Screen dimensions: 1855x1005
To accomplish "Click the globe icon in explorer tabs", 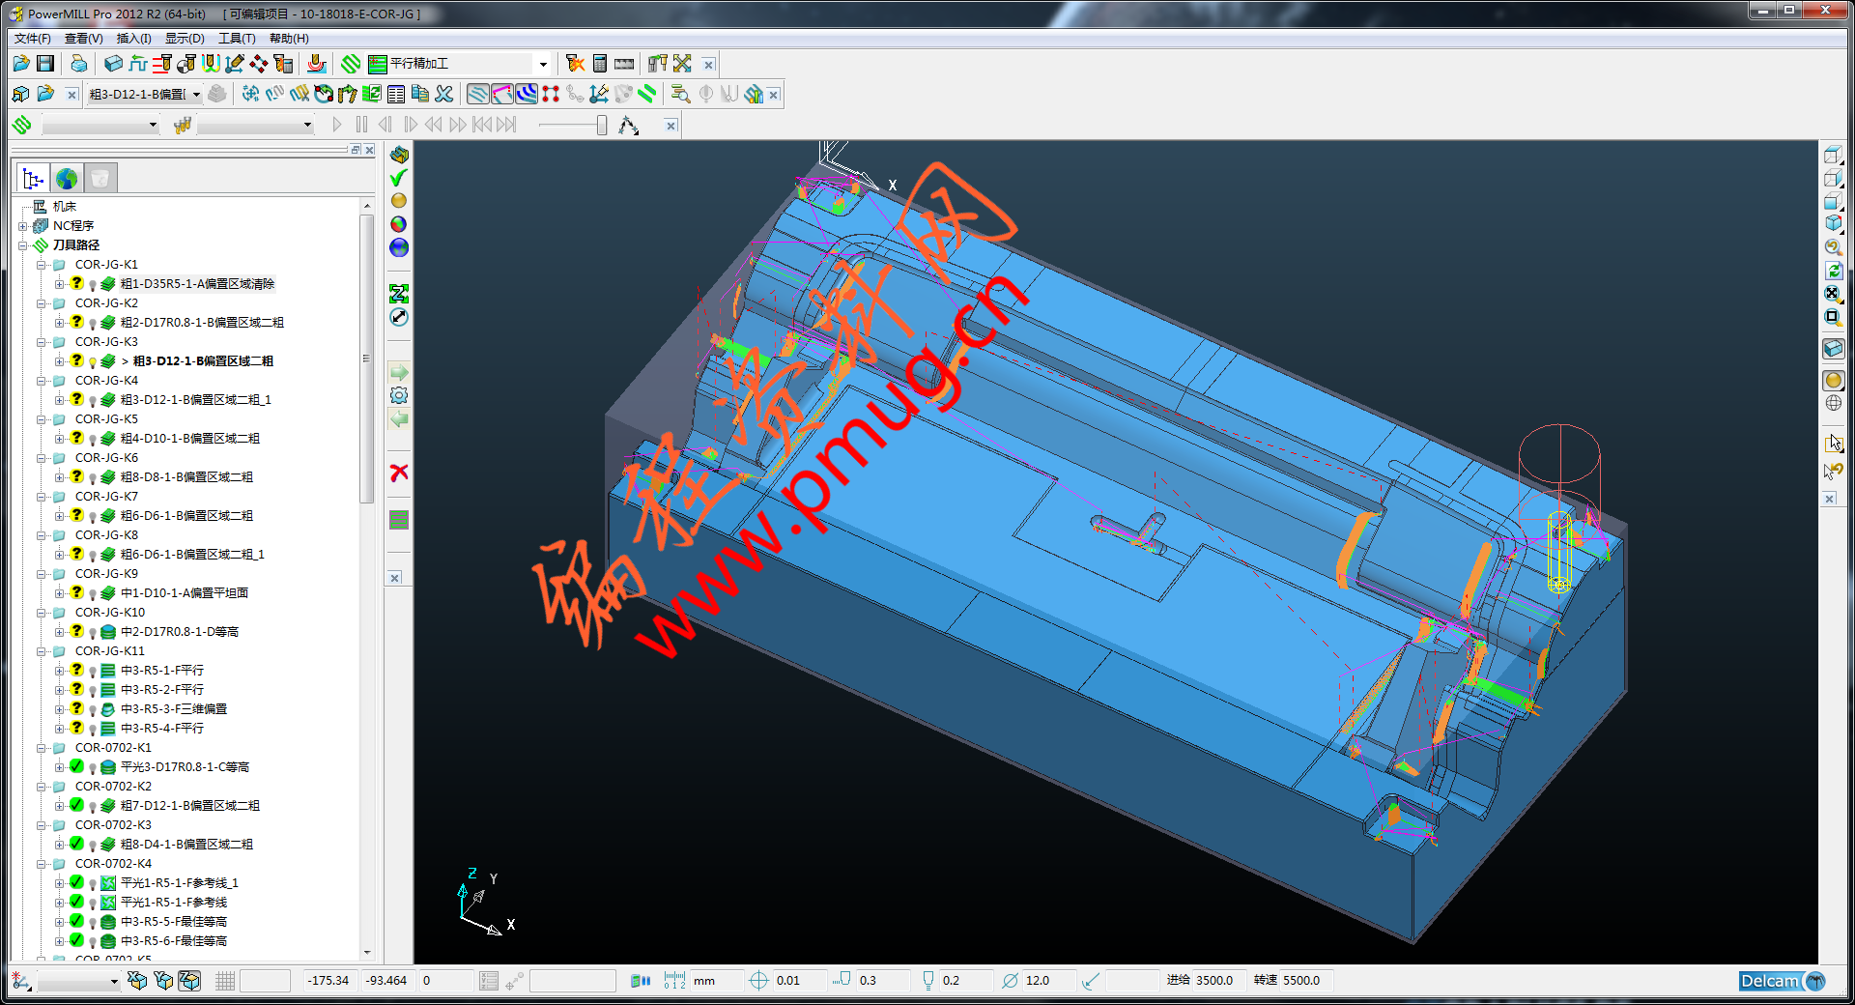I will [x=67, y=179].
